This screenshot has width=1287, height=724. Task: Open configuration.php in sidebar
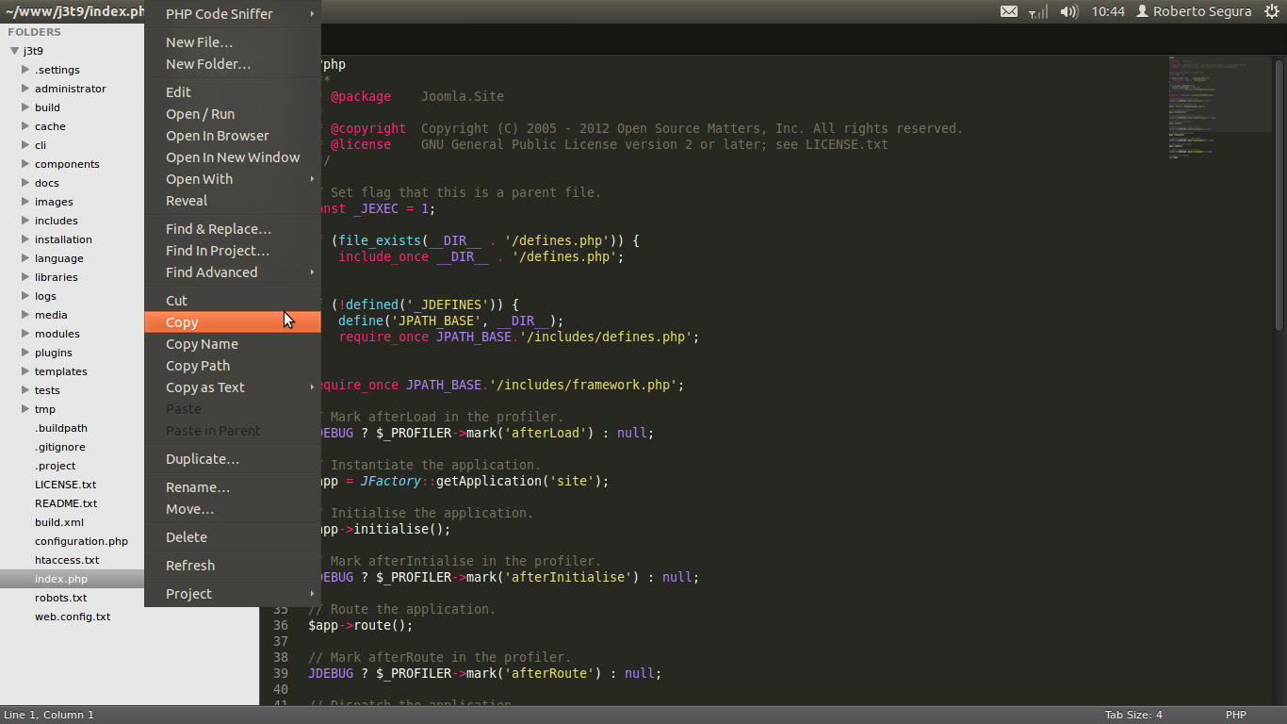(81, 541)
